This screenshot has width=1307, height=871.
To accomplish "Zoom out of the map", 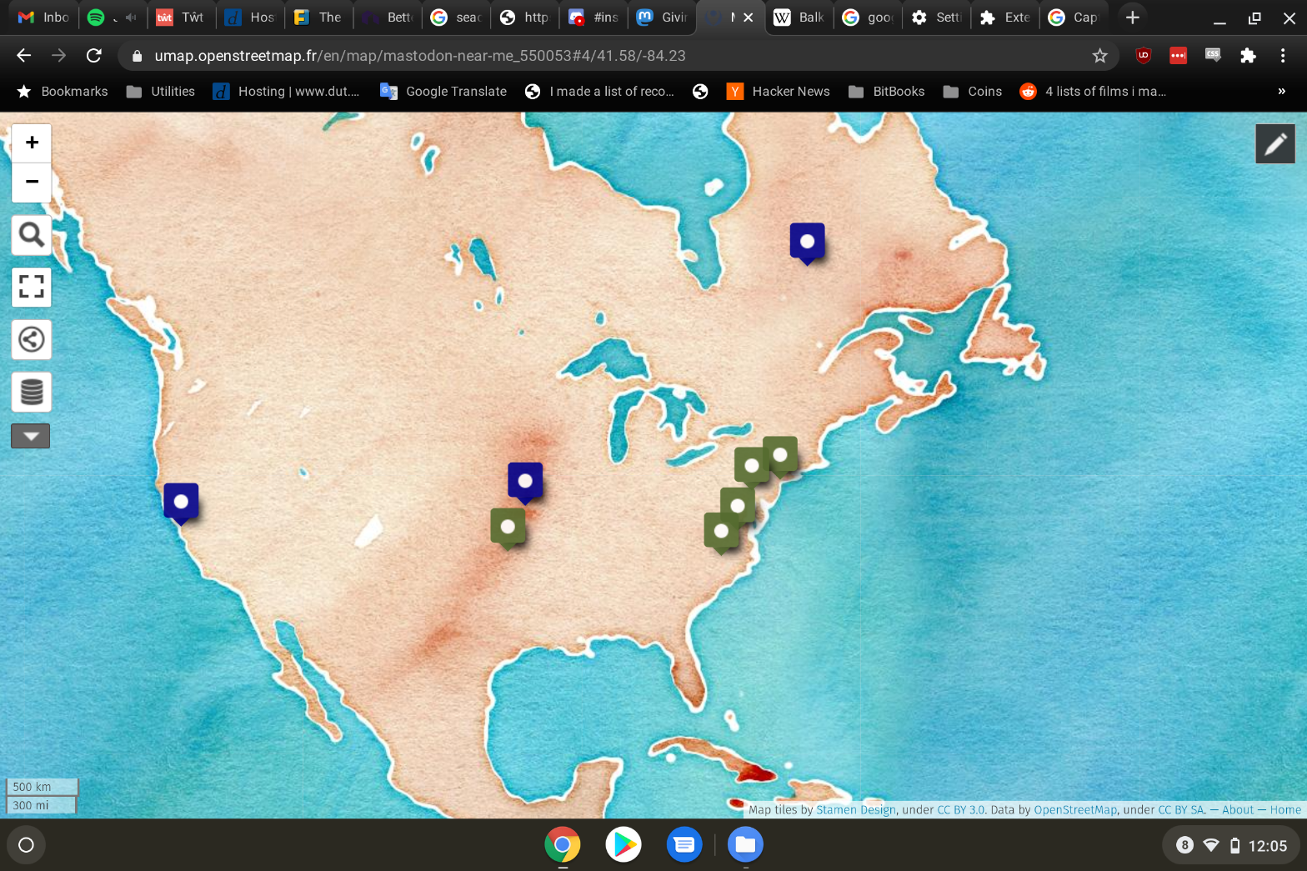I will point(32,182).
